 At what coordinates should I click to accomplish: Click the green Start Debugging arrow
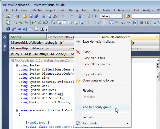[96, 16]
